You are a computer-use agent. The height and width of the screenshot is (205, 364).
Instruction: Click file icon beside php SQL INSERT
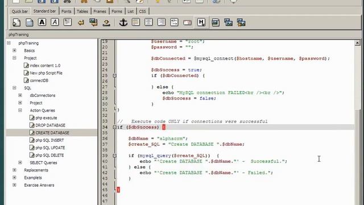click(32, 140)
